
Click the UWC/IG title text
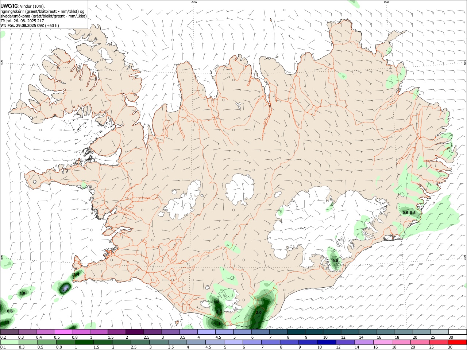pos(9,6)
